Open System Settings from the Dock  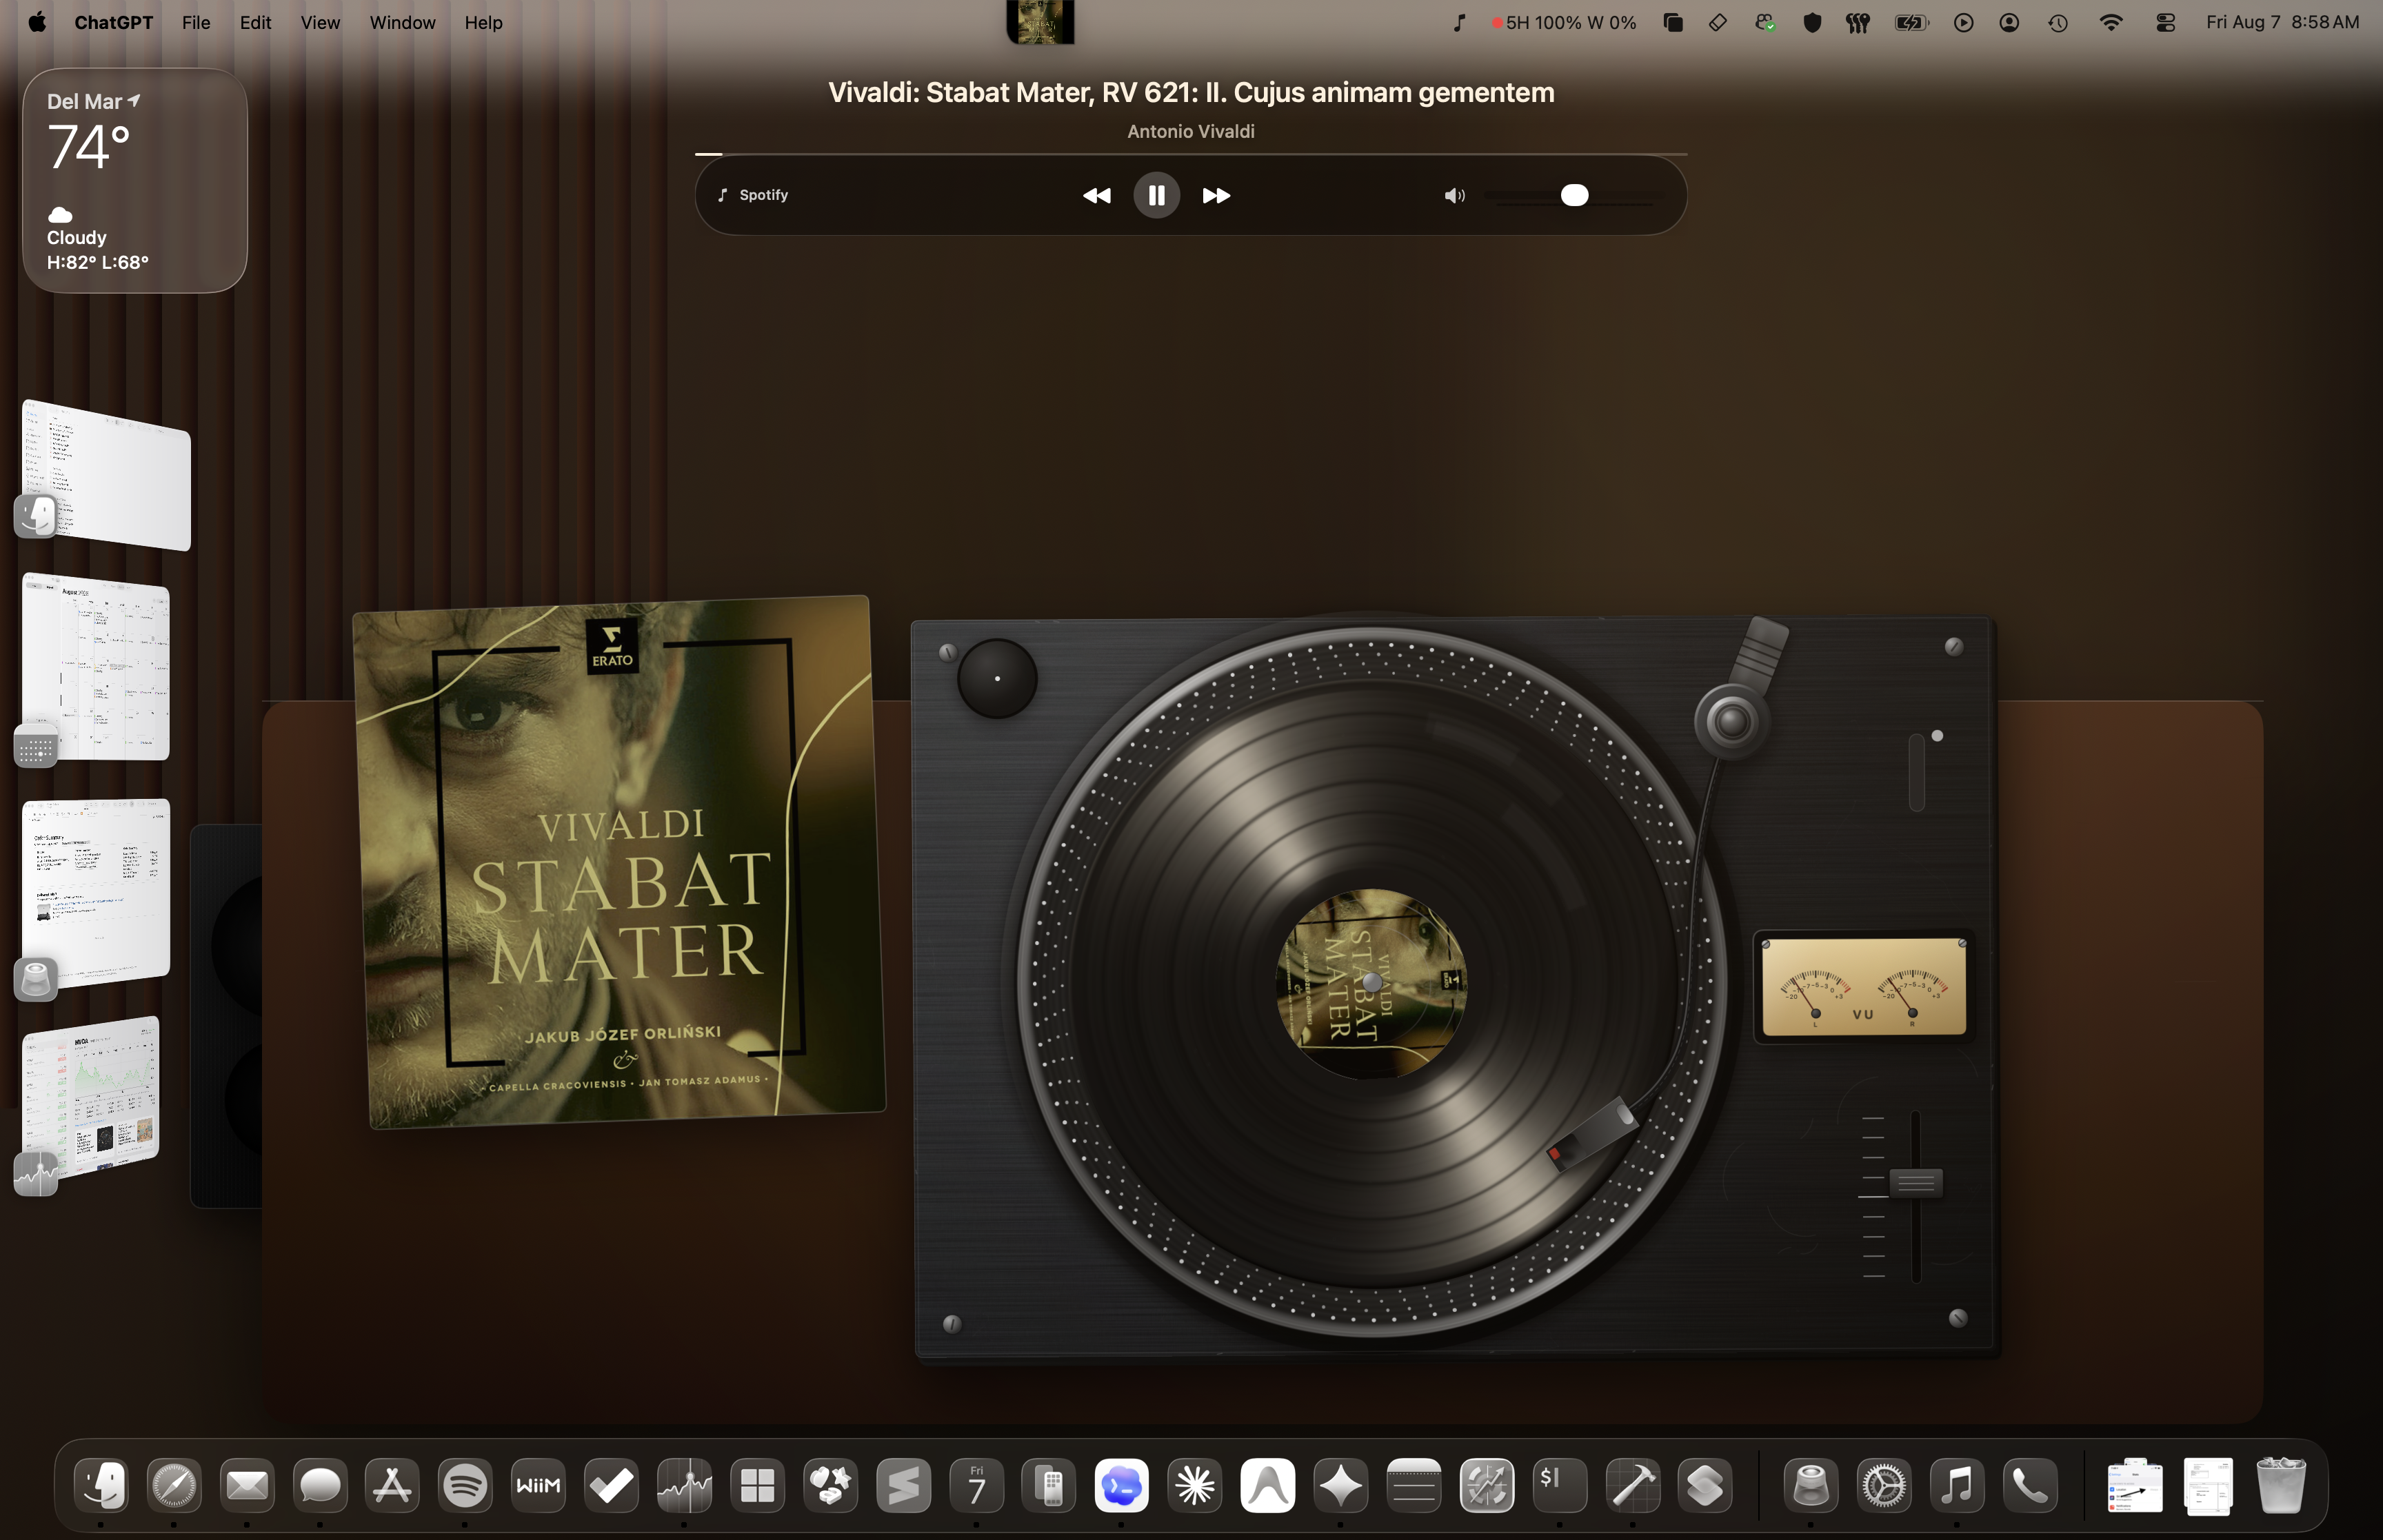point(1884,1485)
